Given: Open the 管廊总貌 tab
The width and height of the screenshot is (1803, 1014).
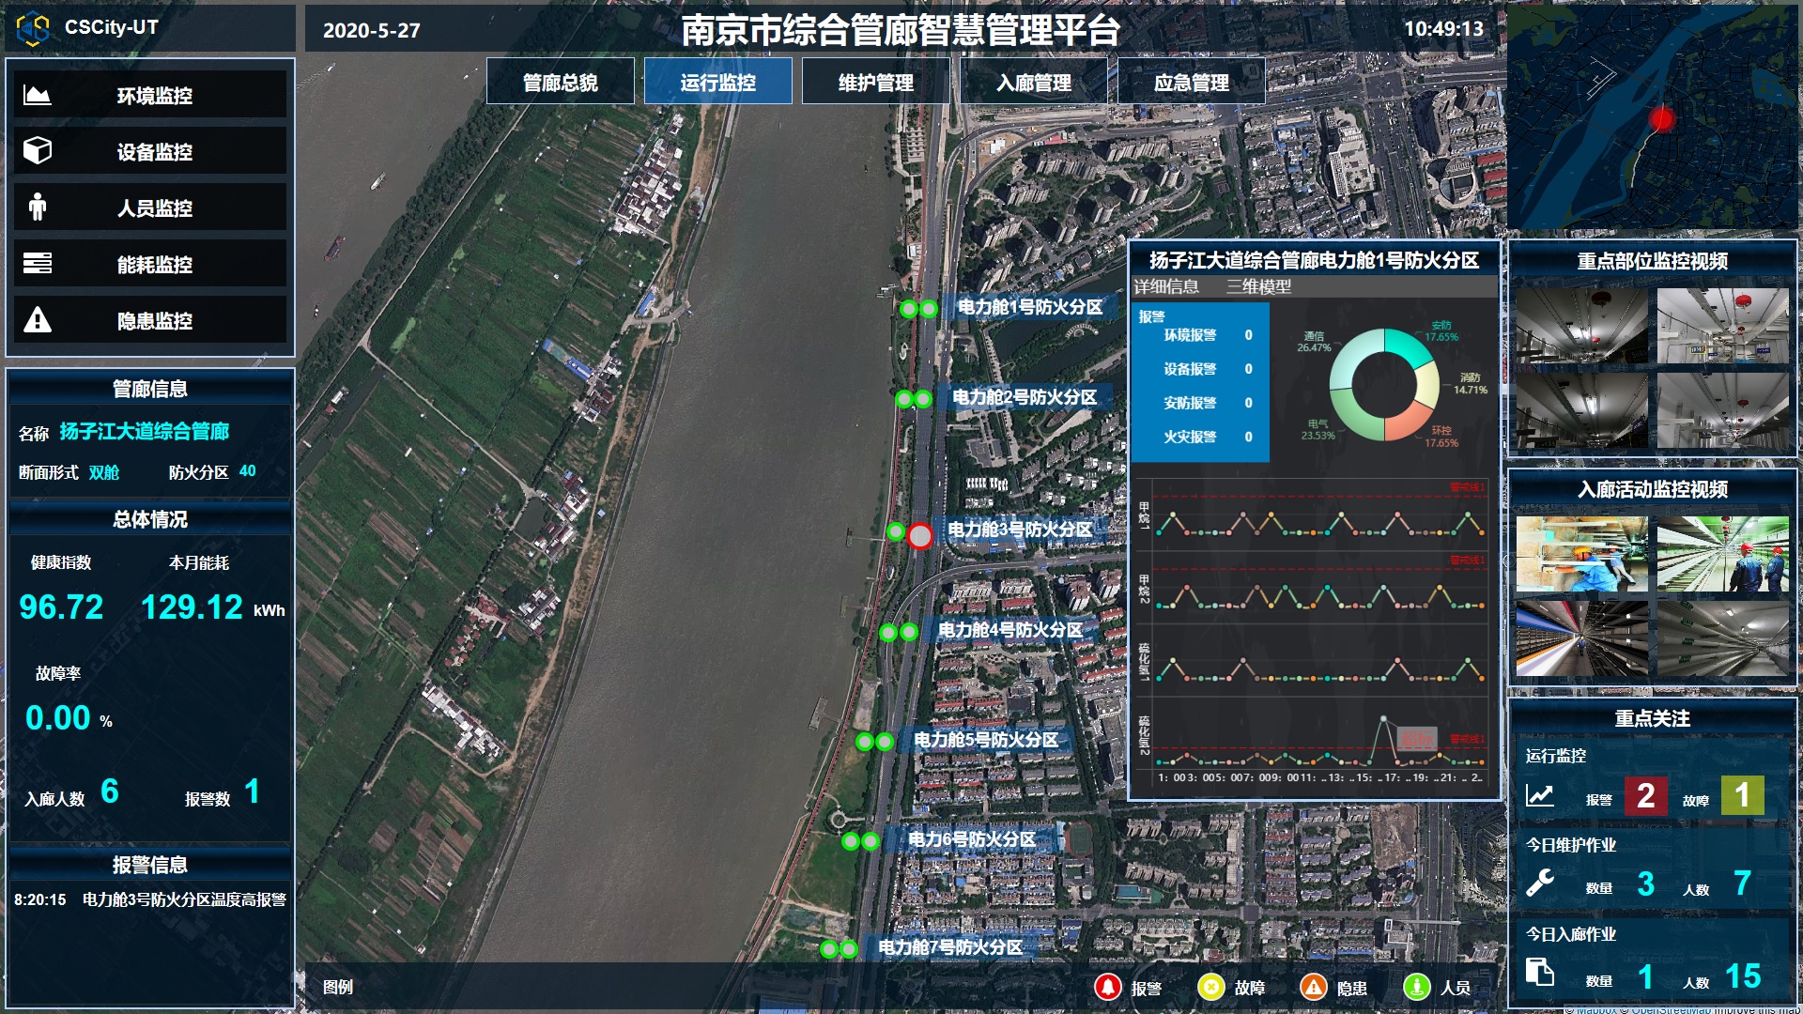Looking at the screenshot, I should pos(561,83).
